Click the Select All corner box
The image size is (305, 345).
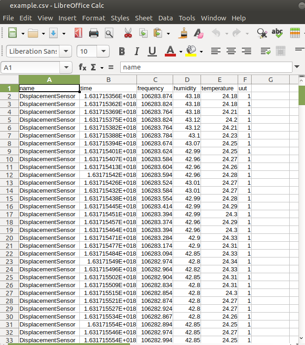(9, 80)
